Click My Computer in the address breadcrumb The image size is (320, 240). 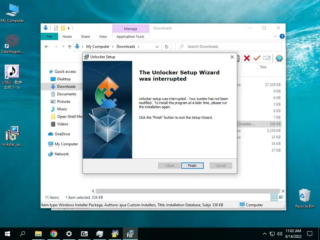point(98,47)
